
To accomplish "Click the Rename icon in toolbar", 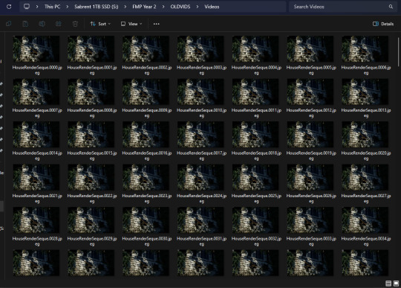I will pyautogui.click(x=42, y=24).
